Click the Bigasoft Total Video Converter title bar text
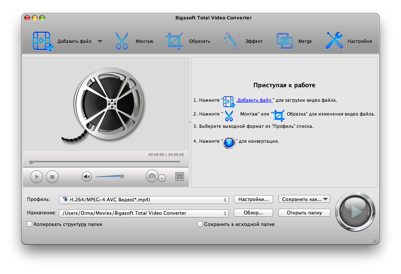This screenshot has height=274, width=401. coord(213,18)
